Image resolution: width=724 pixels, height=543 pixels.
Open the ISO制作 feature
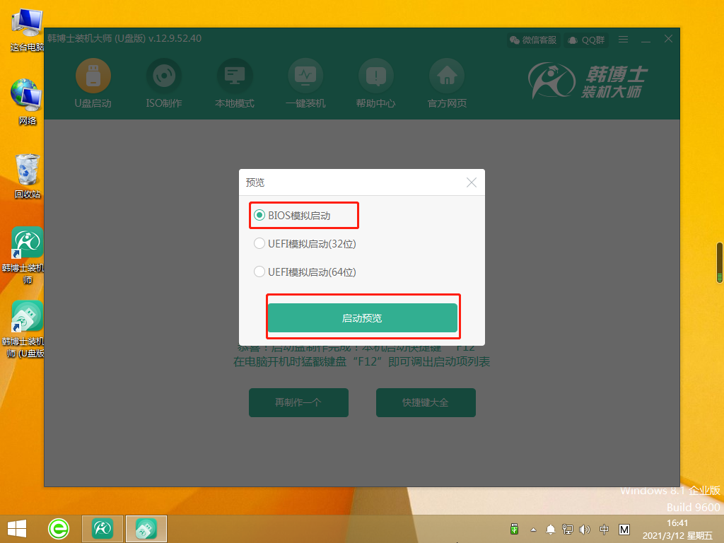pyautogui.click(x=163, y=76)
